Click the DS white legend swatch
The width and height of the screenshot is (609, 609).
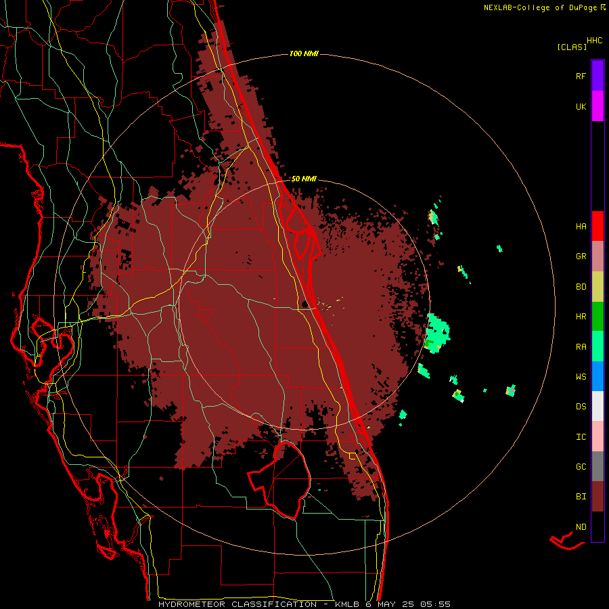(597, 406)
